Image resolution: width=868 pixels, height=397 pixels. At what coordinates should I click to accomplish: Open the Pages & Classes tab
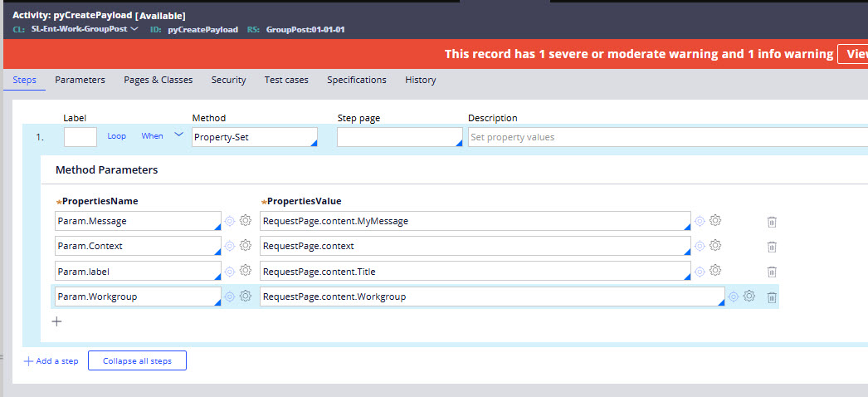pos(158,80)
